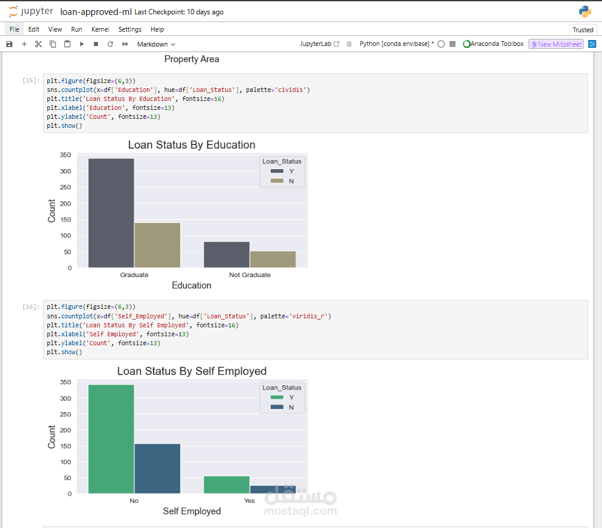
Task: Create a New Mitosheet
Action: pyautogui.click(x=555, y=44)
